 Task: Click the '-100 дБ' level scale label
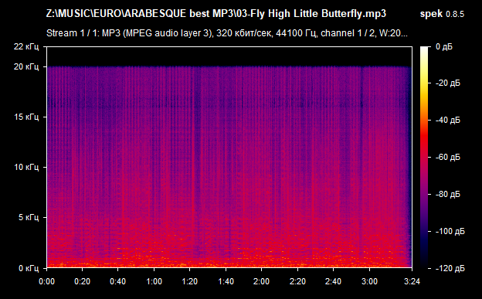tap(450, 231)
